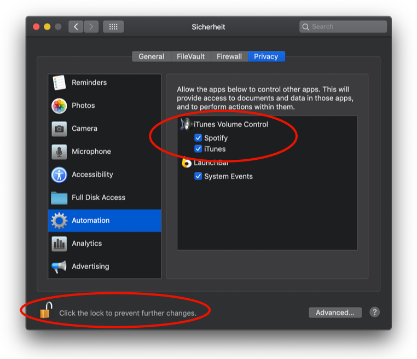This screenshot has height=359, width=417.
Task: Go back with the left arrow
Action: pos(76,27)
